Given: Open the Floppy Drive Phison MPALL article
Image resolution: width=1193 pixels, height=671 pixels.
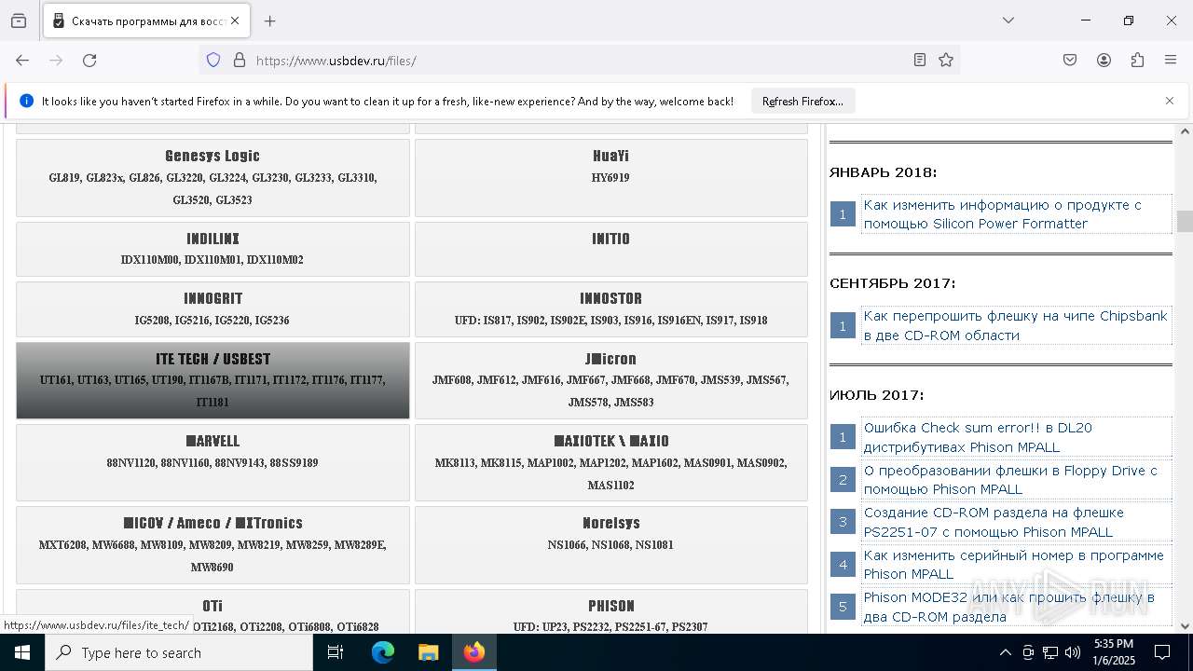Looking at the screenshot, I should coord(1010,480).
